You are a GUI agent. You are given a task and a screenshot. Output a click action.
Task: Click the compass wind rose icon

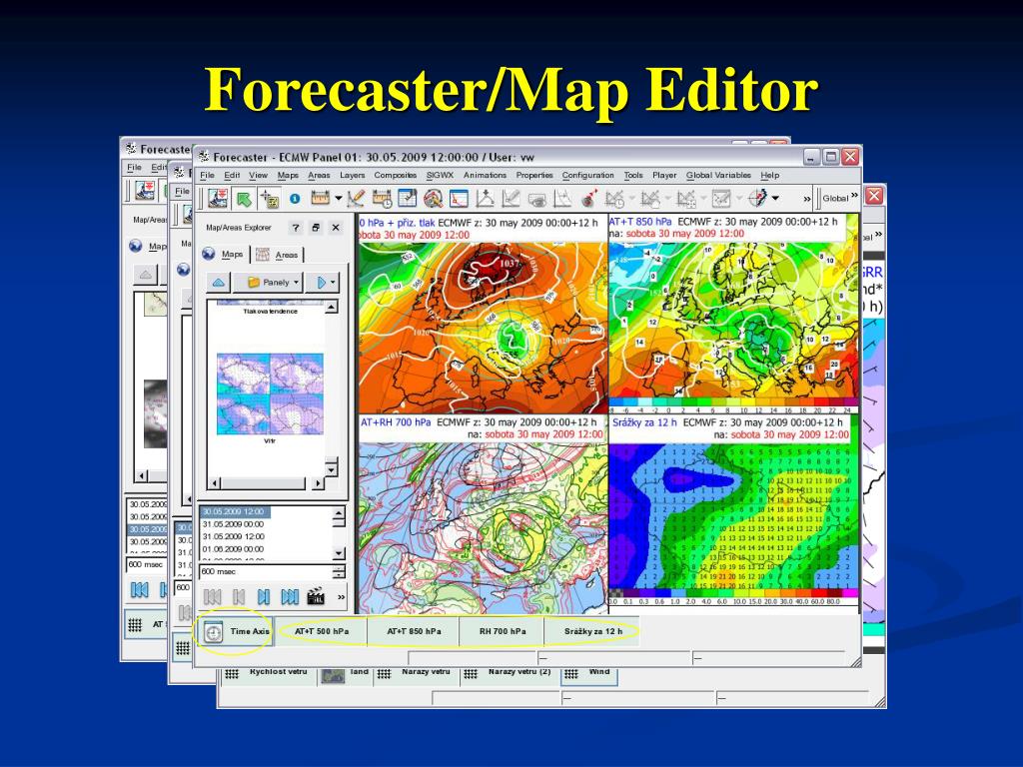[x=757, y=198]
